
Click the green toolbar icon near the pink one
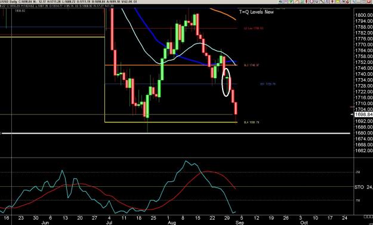[x=291, y=1]
